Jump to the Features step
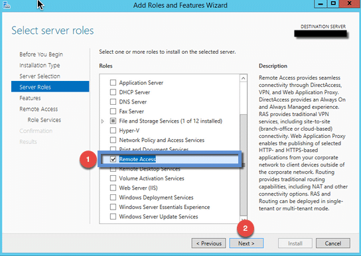This screenshot has width=361, height=256. (30, 98)
